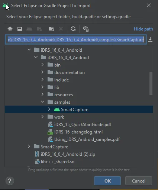Collapse the outer iDRS_16_0_4_Android folder
Screen dimensions: 158x190
[x=29, y=50]
